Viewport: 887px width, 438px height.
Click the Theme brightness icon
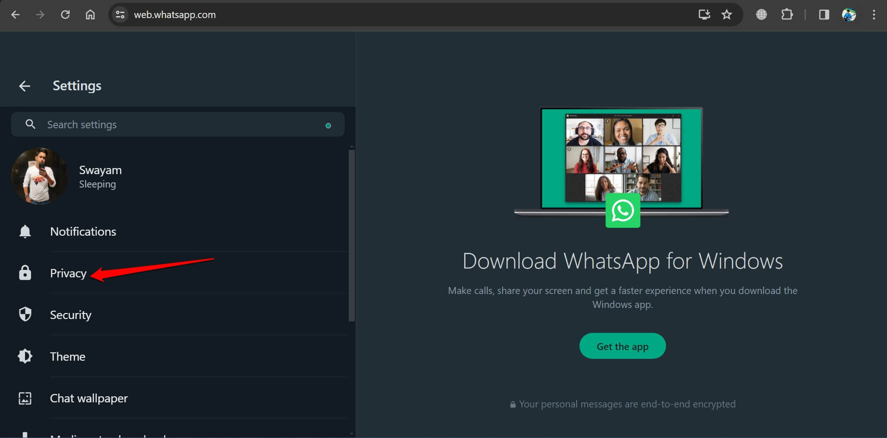pos(25,356)
